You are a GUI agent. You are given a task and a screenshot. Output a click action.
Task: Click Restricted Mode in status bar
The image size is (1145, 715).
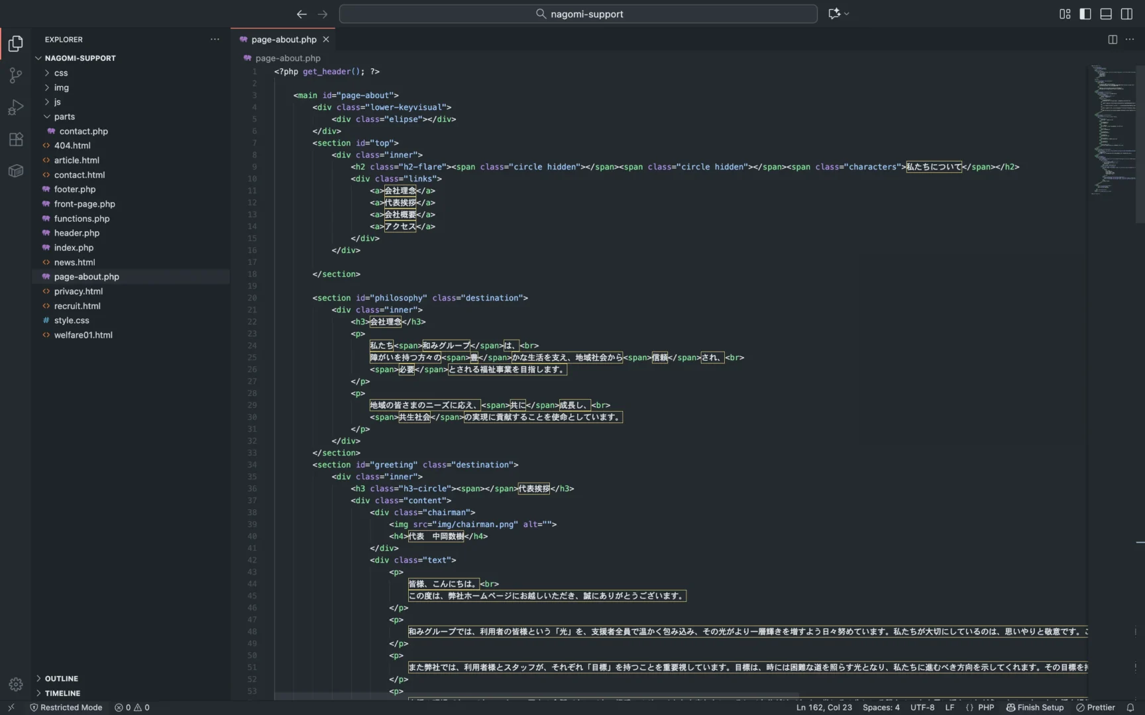(x=66, y=707)
